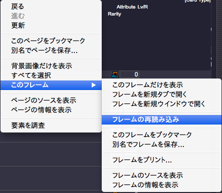Choose 更新 from the context menu

[x=51, y=25]
